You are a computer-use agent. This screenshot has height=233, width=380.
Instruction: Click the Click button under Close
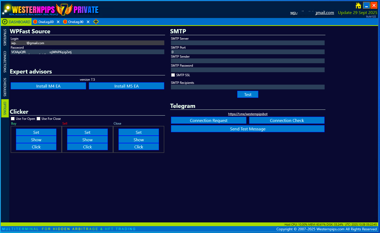click(x=139, y=147)
